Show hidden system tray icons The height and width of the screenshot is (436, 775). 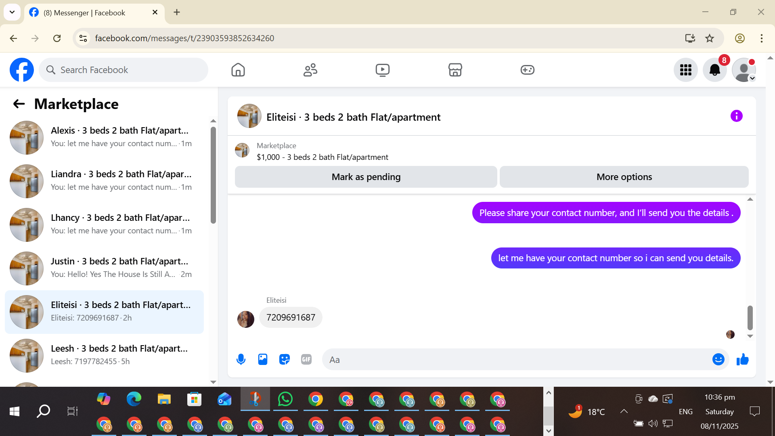(x=624, y=411)
